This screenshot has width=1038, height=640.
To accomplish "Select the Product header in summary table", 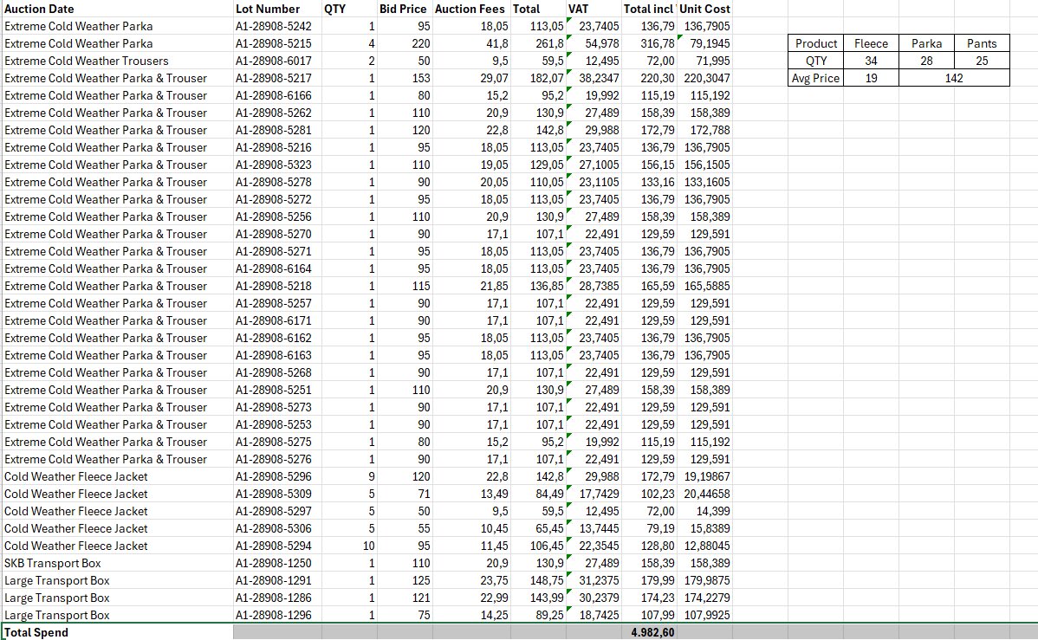I will (x=815, y=43).
